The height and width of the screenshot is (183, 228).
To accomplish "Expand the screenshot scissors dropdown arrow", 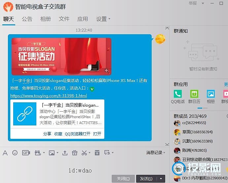I will 90,153.
